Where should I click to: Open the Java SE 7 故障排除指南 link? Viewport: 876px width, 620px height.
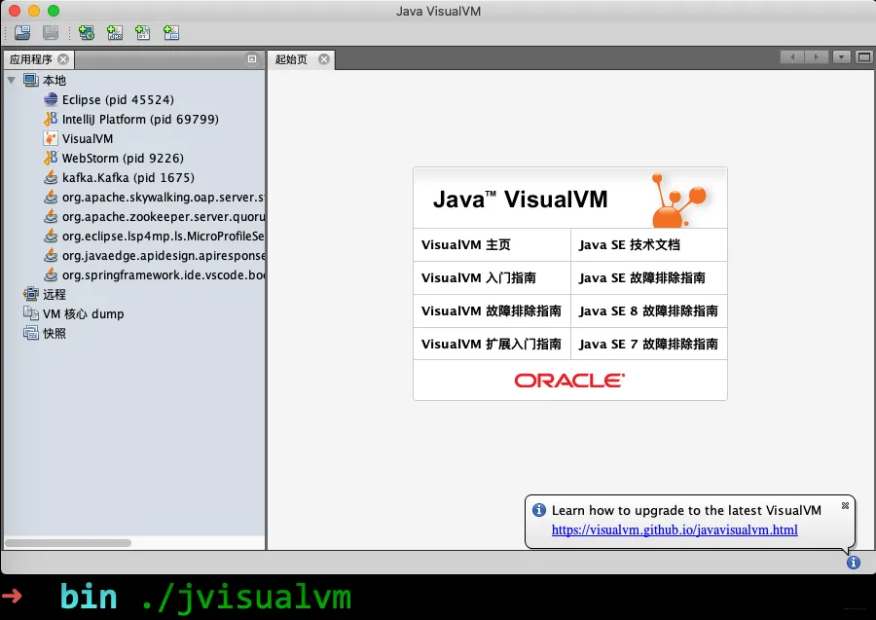648,344
